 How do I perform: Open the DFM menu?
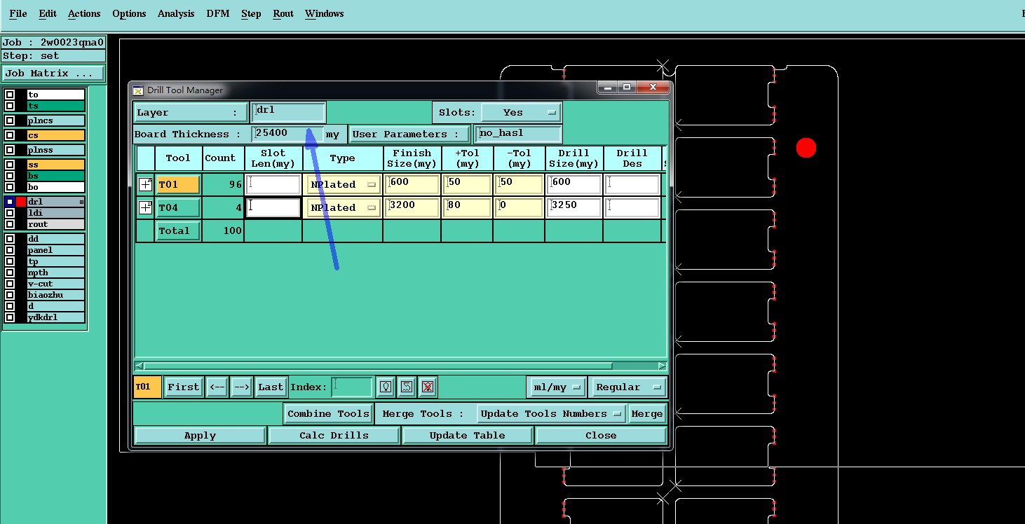coord(218,13)
